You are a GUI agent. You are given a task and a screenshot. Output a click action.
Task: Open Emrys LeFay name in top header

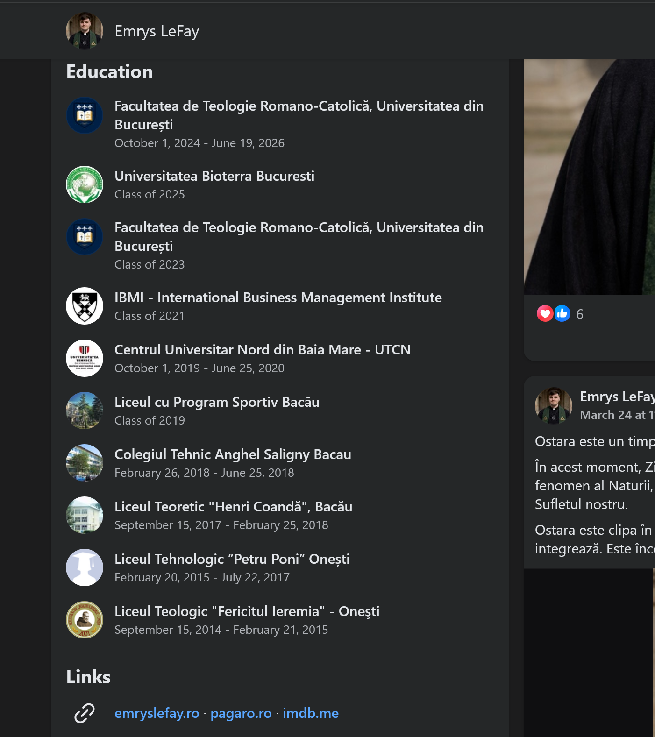point(157,31)
